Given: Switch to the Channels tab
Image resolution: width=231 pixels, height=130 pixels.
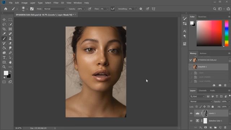Looking at the screenshot, I should point(202,91).
